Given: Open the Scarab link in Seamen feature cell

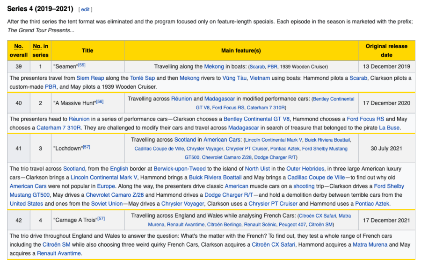Looking at the screenshot, I should click(257, 66).
